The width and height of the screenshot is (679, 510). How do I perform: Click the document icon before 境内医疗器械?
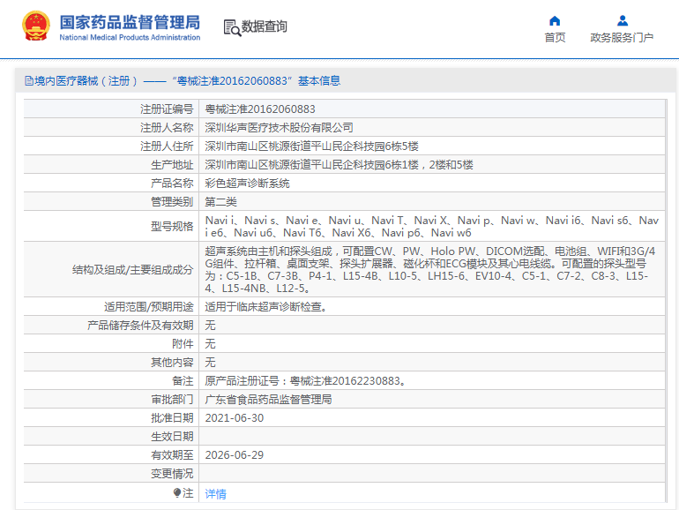(29, 80)
